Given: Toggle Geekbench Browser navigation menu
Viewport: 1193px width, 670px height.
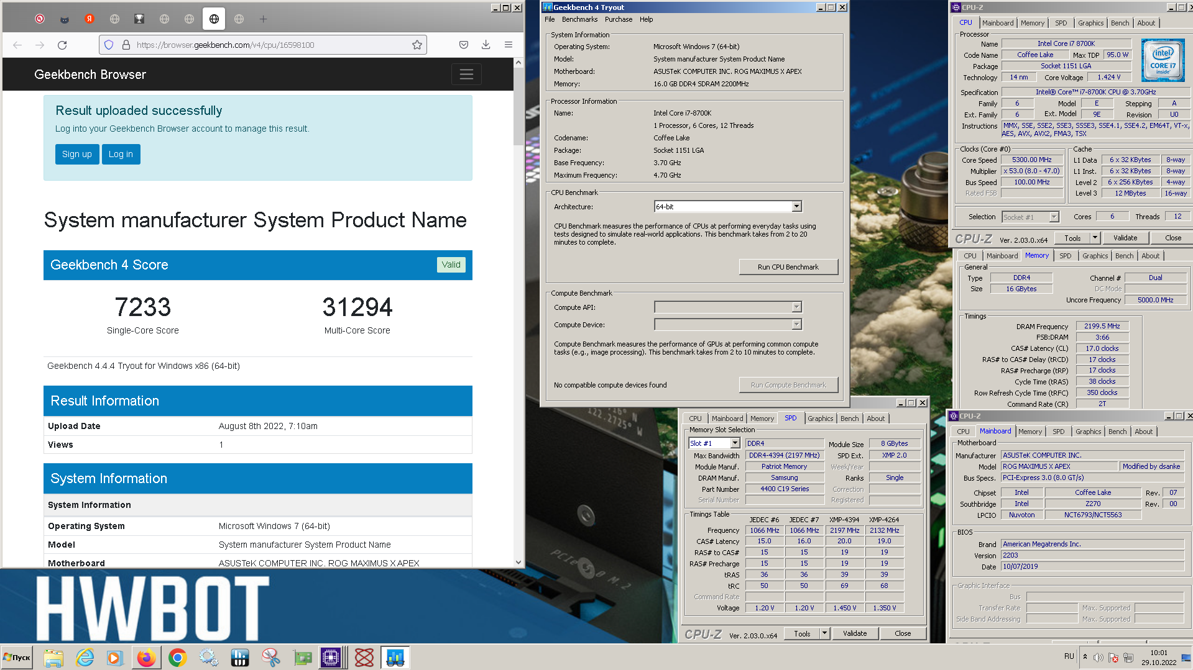Looking at the screenshot, I should [466, 75].
